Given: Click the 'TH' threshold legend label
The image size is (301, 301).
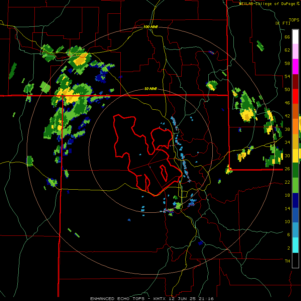Looking at the screenshot, I should (287, 261).
